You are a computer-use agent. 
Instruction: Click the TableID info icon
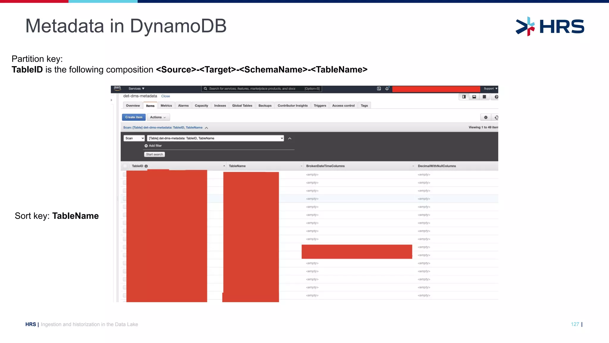[x=146, y=166]
